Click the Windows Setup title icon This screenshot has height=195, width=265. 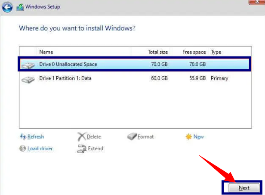(20, 7)
